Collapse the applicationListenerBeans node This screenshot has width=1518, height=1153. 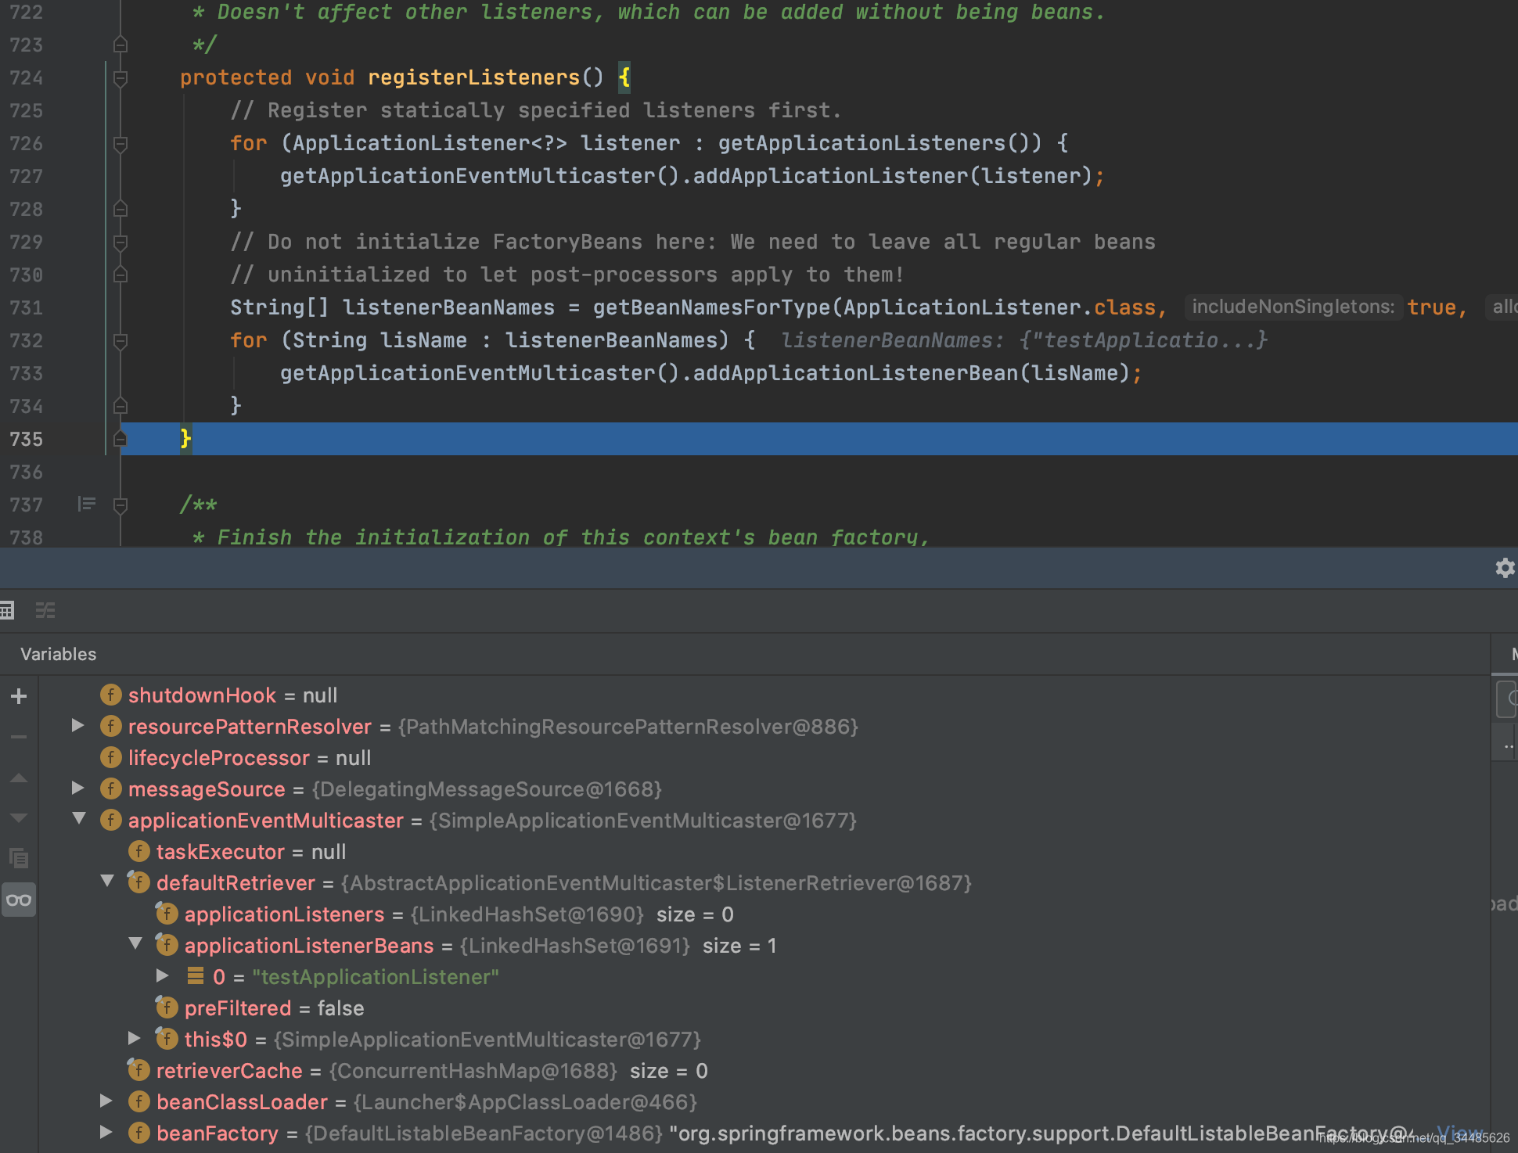(x=135, y=944)
